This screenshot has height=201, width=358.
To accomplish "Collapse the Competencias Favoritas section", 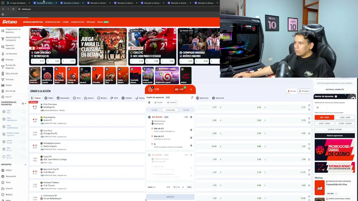I will click(25, 104).
